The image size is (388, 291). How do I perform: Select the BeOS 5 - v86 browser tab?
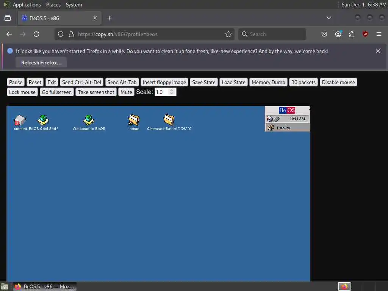click(59, 18)
